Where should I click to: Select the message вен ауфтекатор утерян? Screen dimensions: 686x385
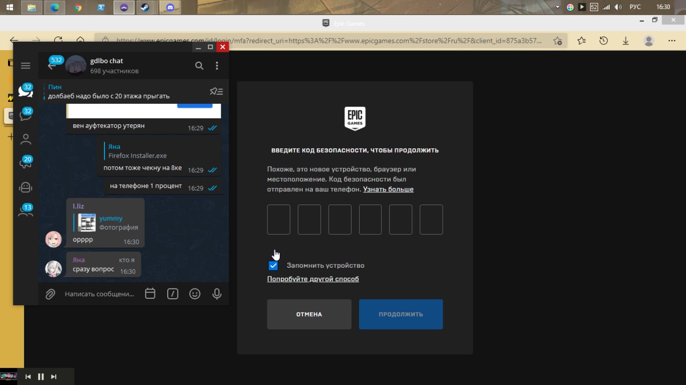click(x=109, y=126)
